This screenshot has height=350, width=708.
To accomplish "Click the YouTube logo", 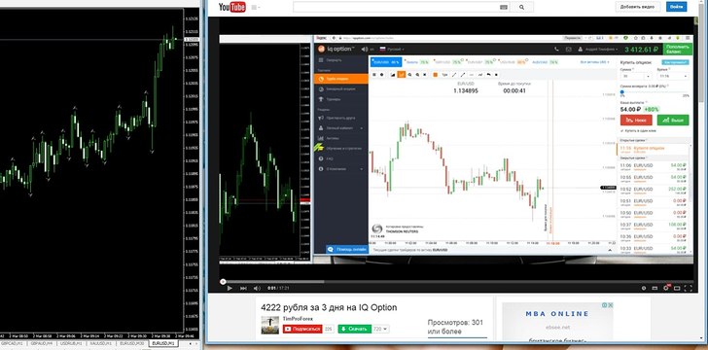I will click(x=232, y=7).
